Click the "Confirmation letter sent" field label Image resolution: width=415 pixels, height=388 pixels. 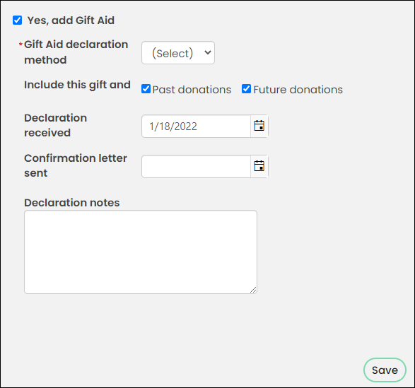(76, 165)
